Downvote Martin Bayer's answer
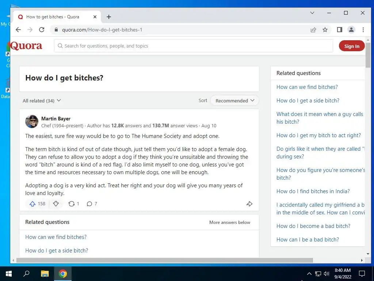374x281 pixels. [x=56, y=204]
